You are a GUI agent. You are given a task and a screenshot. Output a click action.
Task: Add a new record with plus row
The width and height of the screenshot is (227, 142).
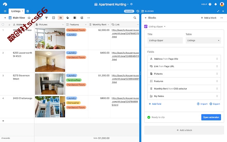(3, 121)
